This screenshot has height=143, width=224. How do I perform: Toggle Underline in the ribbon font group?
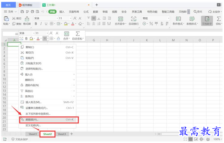[46, 24]
